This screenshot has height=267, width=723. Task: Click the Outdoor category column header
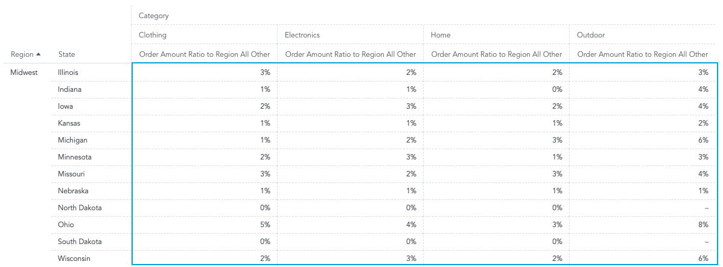tap(591, 35)
